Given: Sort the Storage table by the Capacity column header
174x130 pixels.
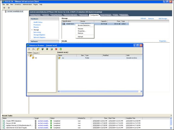Looking at the screenshot, I should pyautogui.click(x=101, y=21).
